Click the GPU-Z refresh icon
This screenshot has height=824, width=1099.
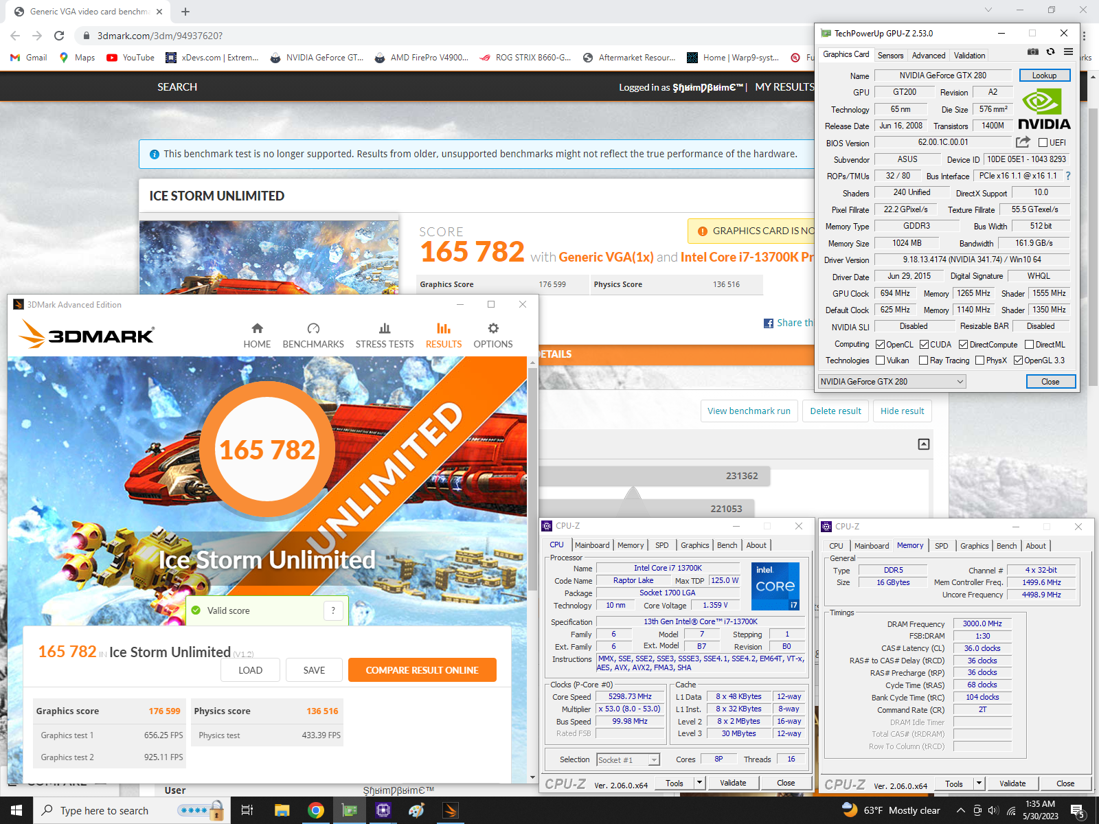tap(1050, 51)
